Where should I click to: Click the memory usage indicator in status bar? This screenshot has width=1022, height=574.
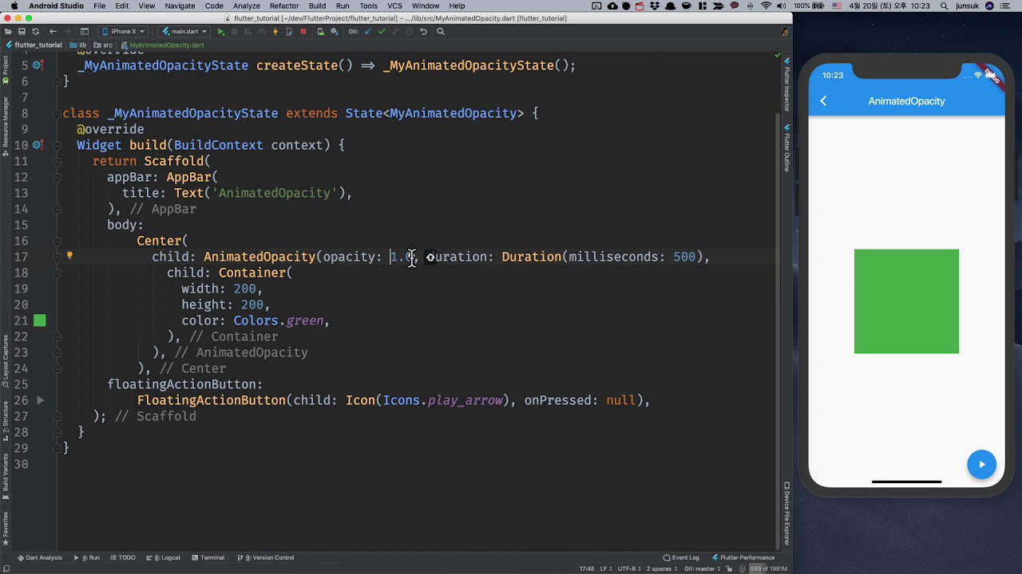coord(768,568)
